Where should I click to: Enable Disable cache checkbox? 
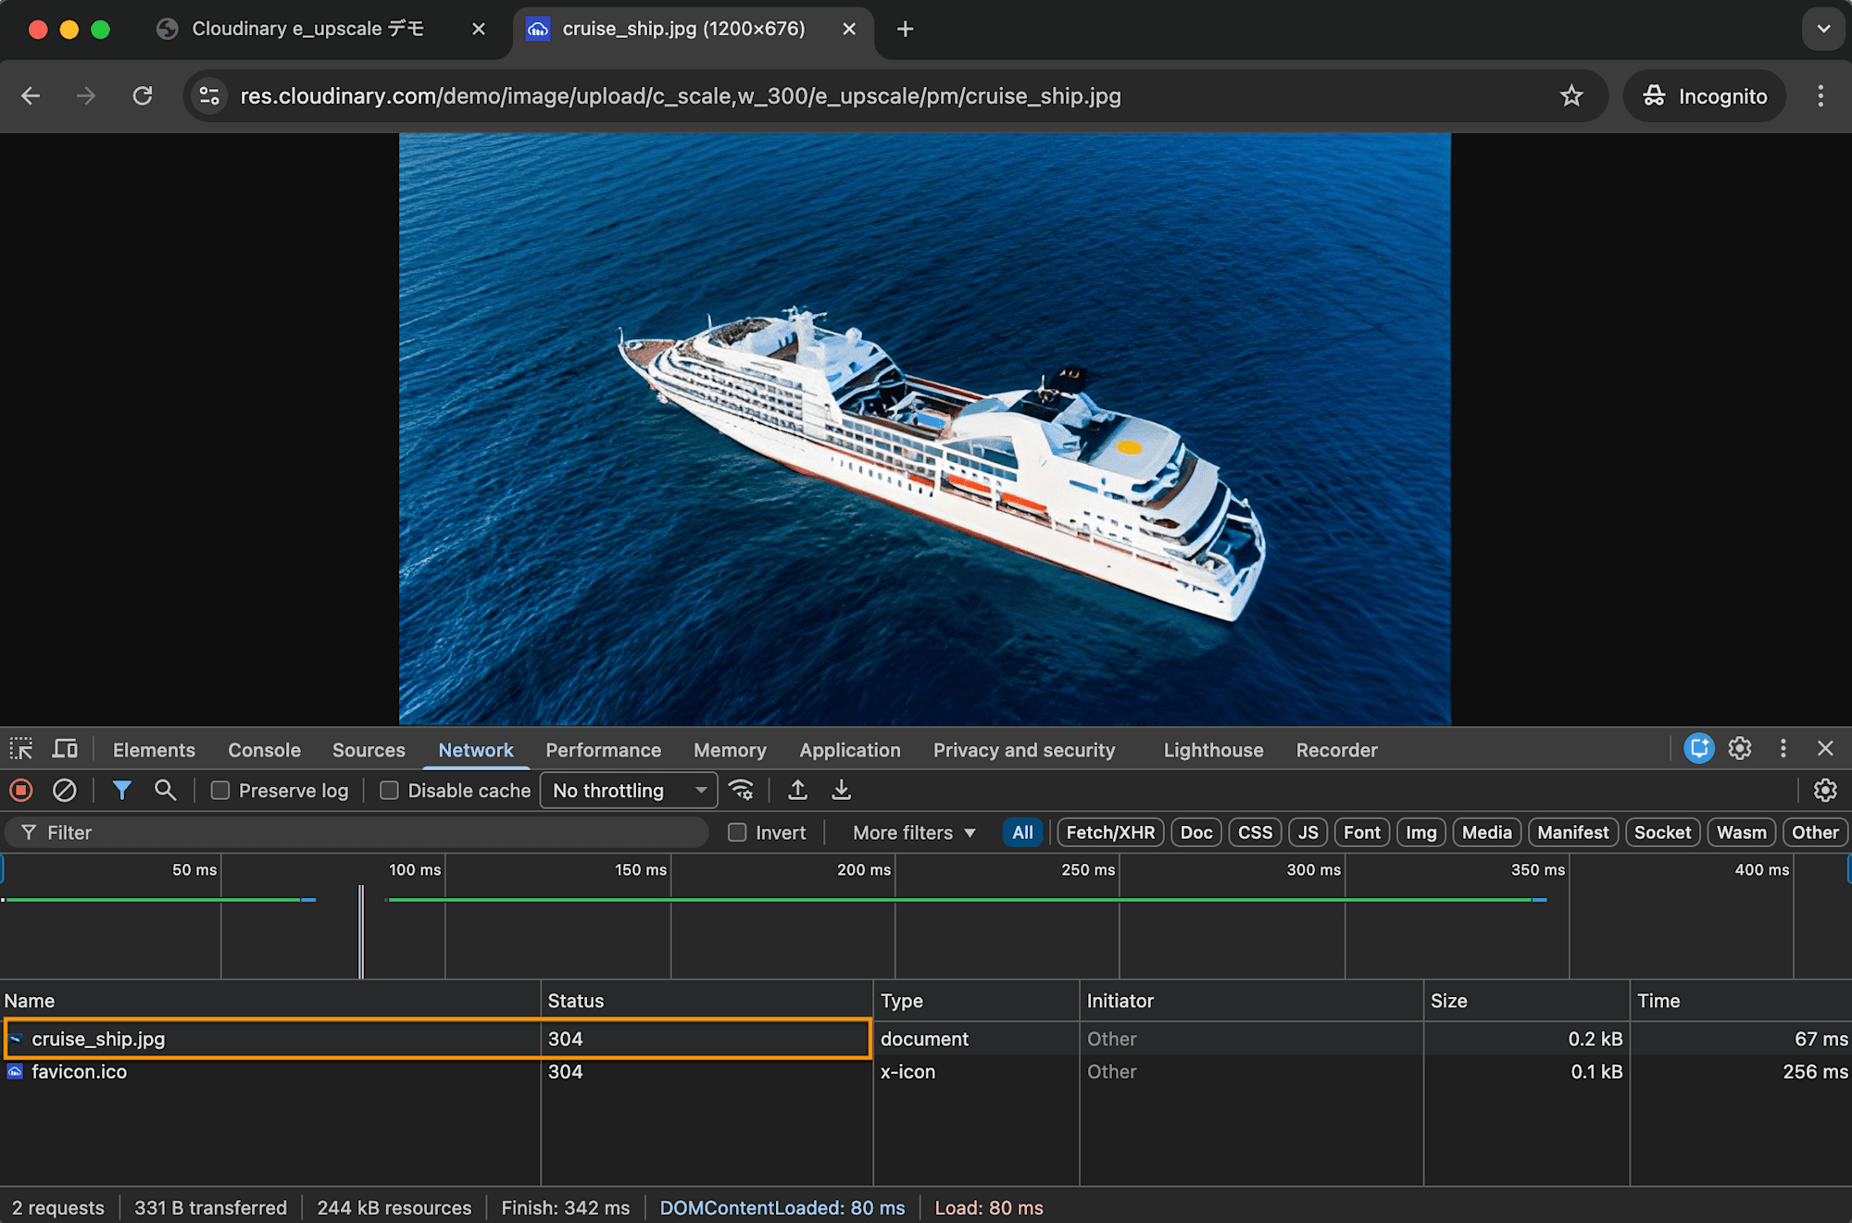point(390,790)
